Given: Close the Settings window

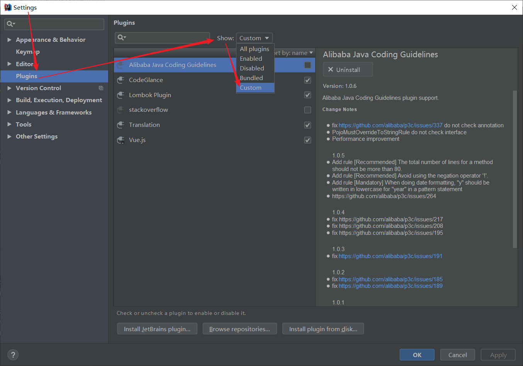Looking at the screenshot, I should coord(514,7).
